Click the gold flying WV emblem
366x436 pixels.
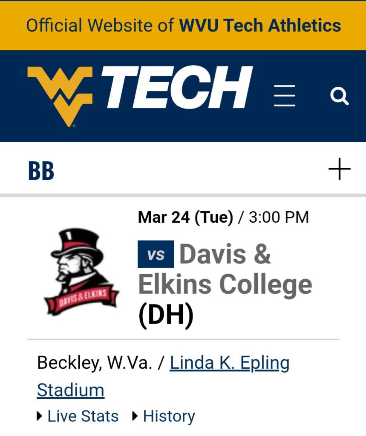pos(60,96)
